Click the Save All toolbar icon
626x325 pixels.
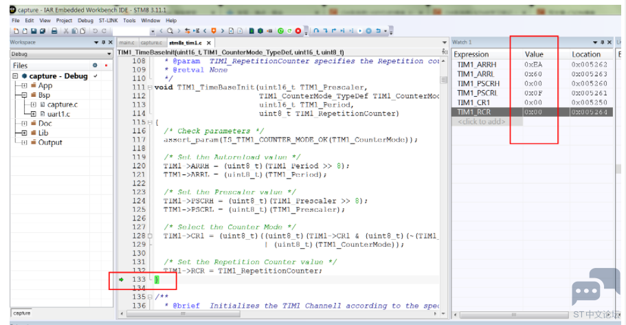[x=43, y=31]
